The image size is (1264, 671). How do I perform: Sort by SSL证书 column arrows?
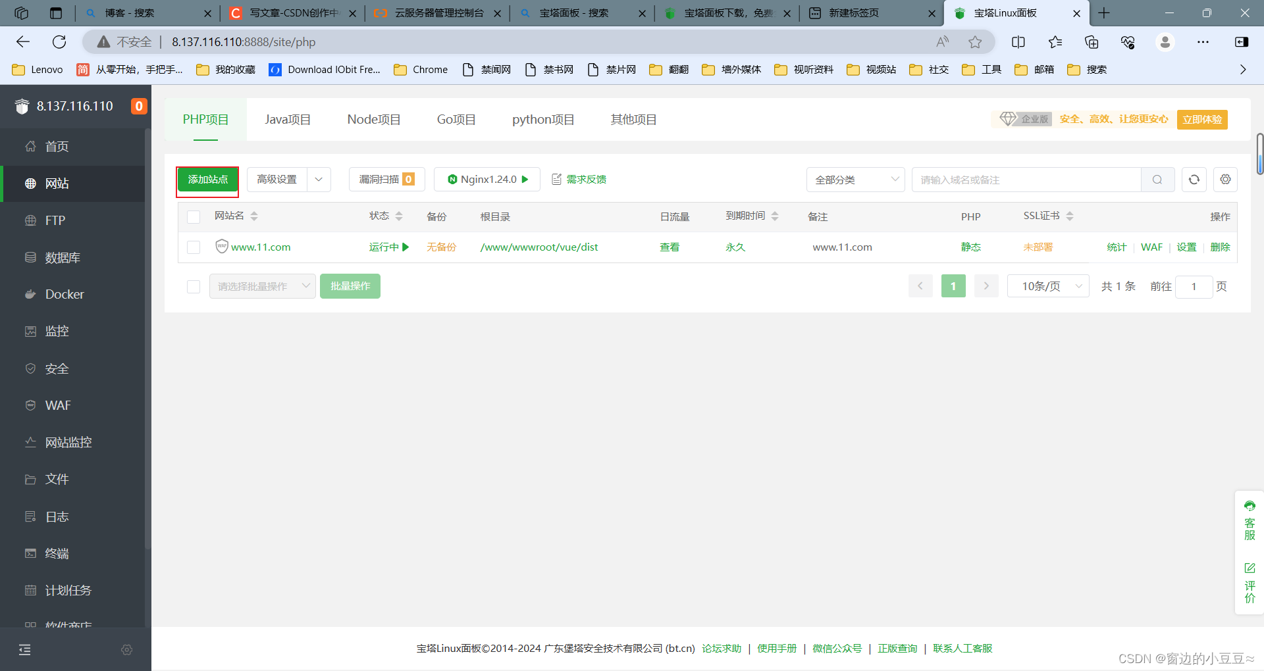1070,216
